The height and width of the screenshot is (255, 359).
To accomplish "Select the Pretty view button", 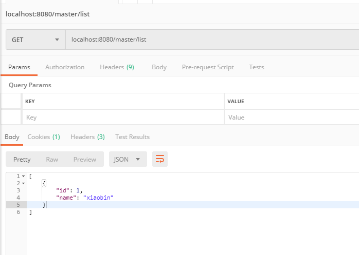I will 22,159.
